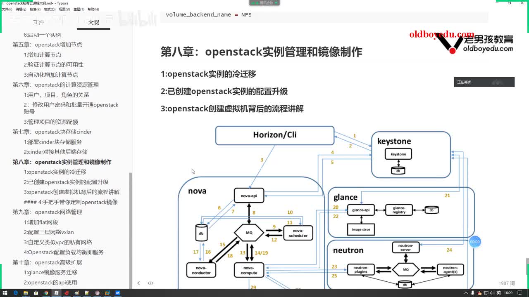Open outline entry 3:管理项目的资源配额

pyautogui.click(x=51, y=122)
